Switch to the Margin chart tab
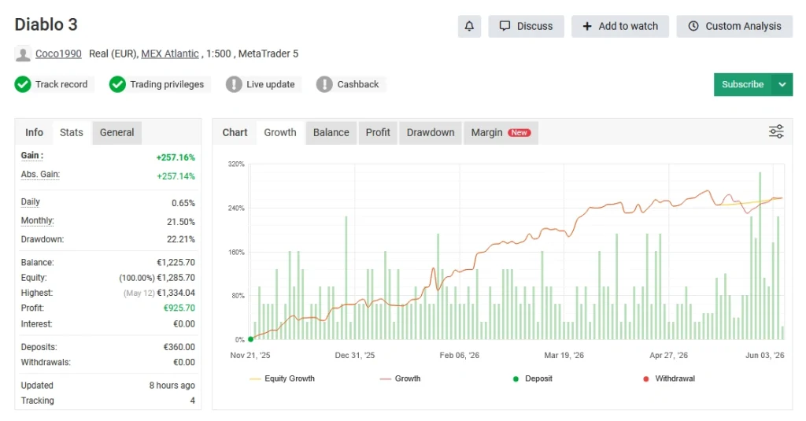806x421 pixels. pos(501,133)
